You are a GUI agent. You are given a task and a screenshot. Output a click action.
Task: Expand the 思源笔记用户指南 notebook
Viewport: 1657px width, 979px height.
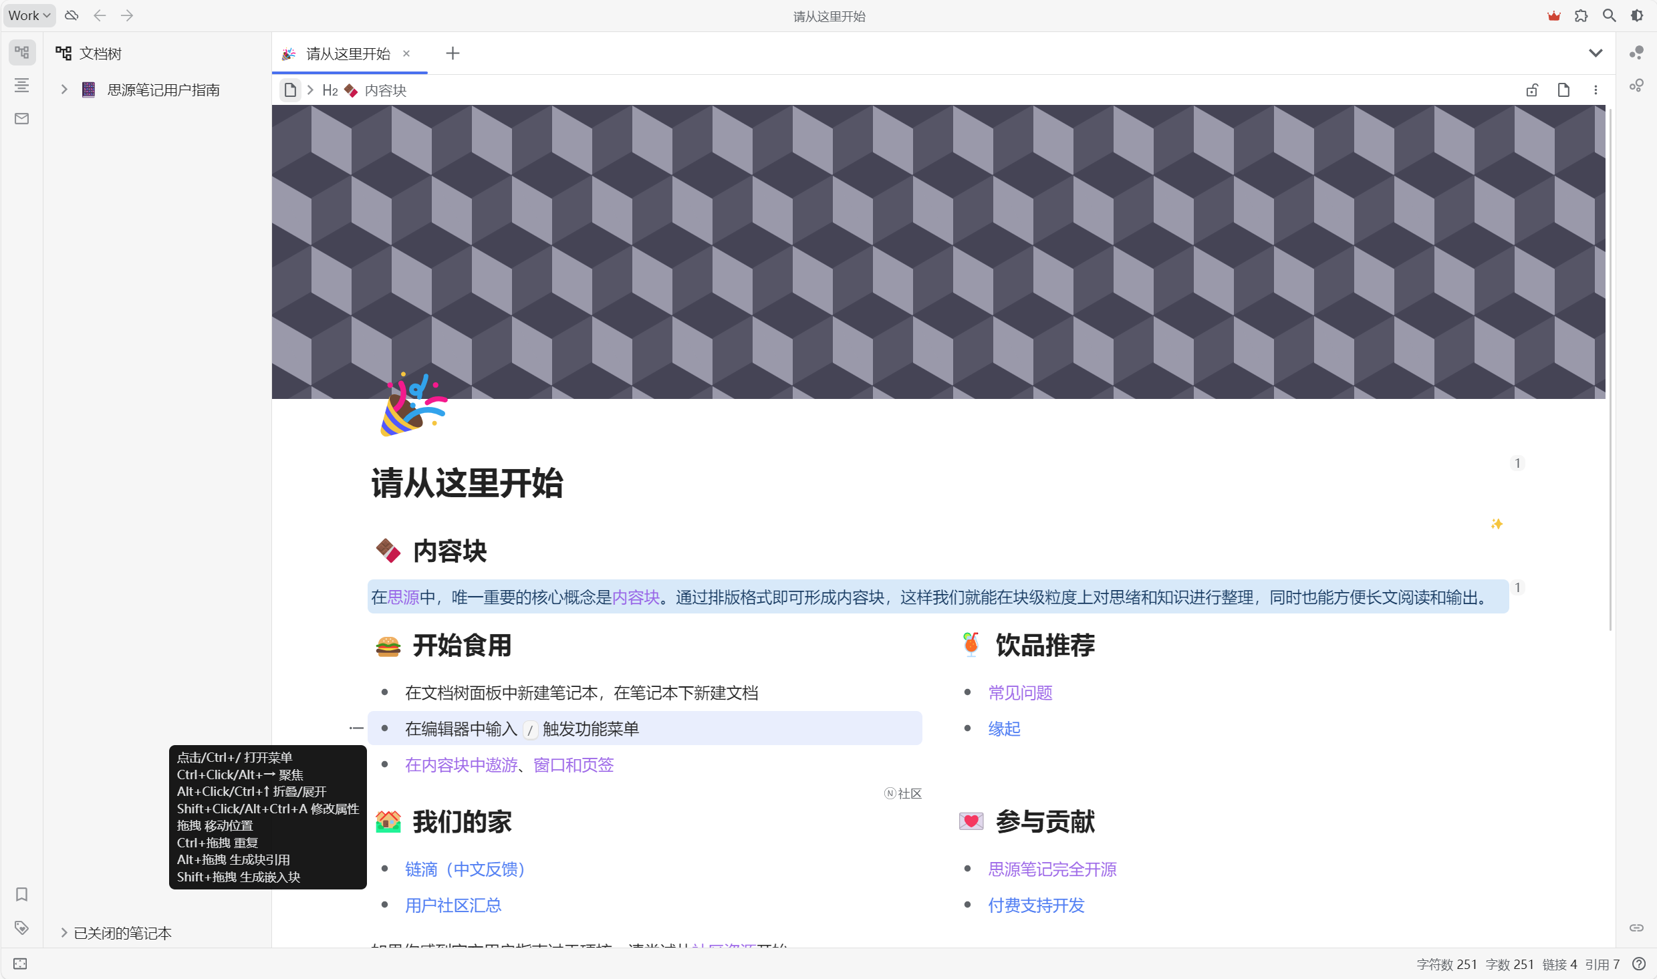64,90
